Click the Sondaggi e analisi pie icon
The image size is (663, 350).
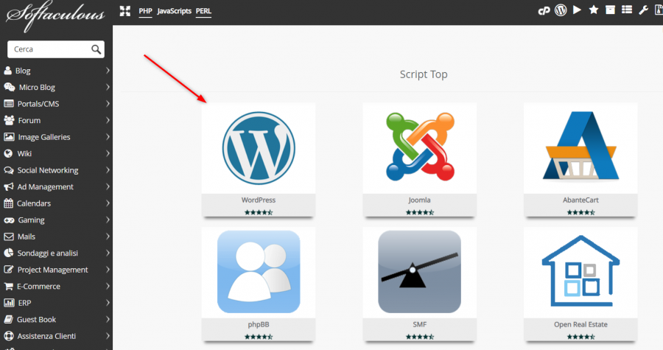[x=8, y=253]
